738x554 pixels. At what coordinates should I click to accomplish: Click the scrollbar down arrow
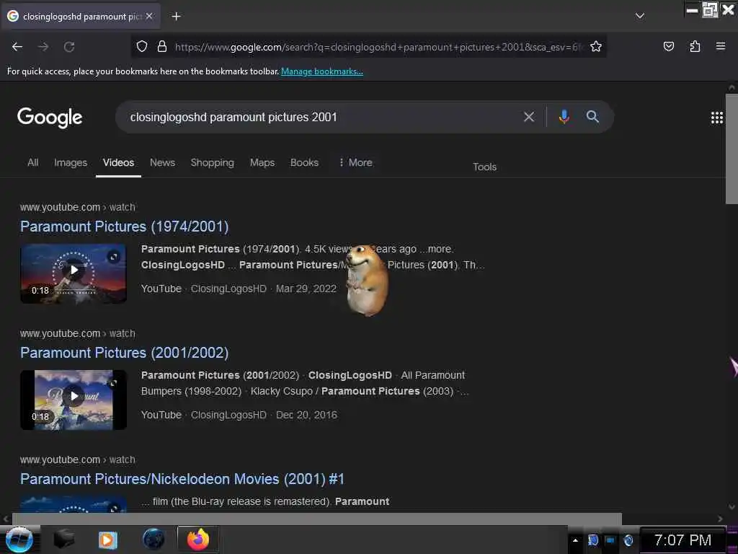click(x=732, y=507)
